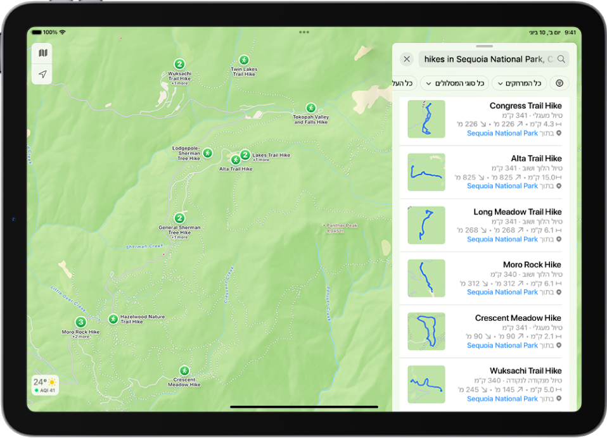Expand the כל המרחקים distance dropdown
607x438 pixels.
click(518, 83)
